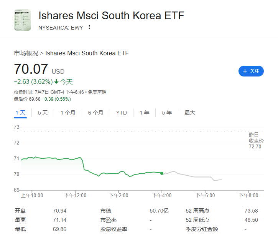Select the YTD chart tab
This screenshot has width=278, height=236.
point(121,113)
